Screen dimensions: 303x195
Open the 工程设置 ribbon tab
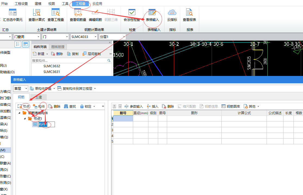[x=21, y=4]
